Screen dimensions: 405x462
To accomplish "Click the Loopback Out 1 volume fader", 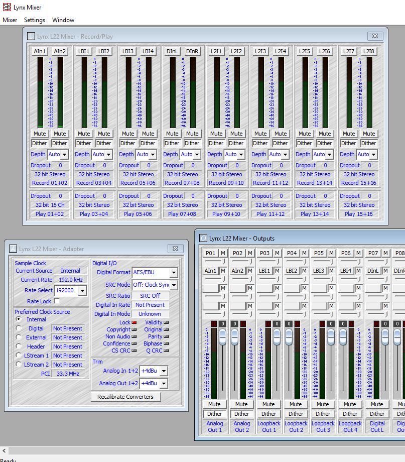I will point(277,336).
